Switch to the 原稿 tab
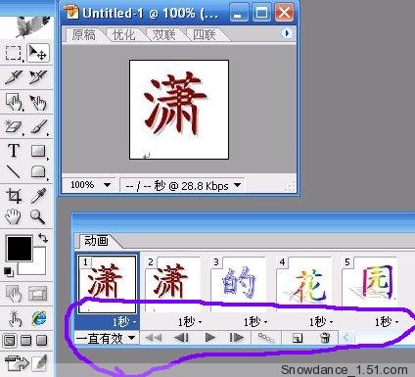415x377 pixels. (84, 34)
